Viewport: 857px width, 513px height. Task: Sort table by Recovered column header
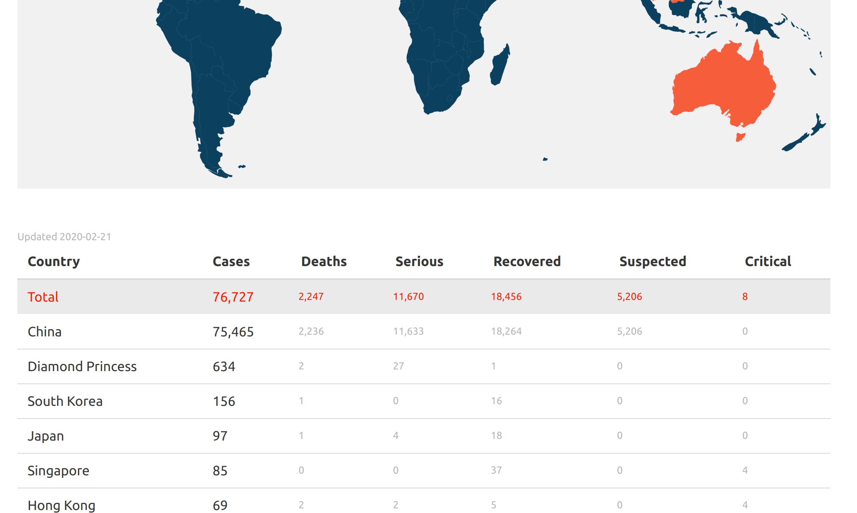(527, 261)
